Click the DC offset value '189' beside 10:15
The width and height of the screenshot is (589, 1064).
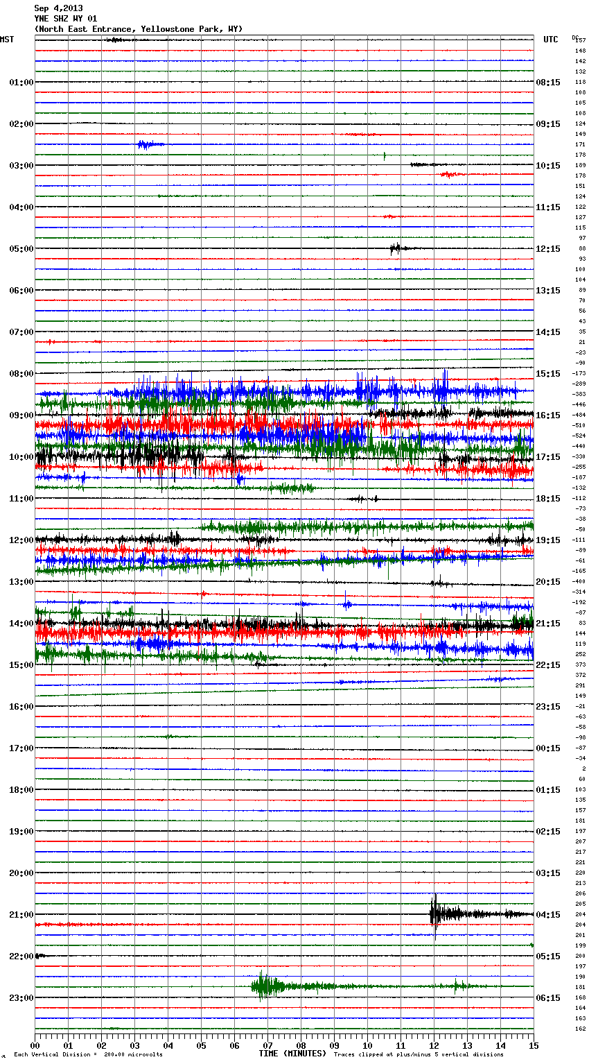[581, 166]
